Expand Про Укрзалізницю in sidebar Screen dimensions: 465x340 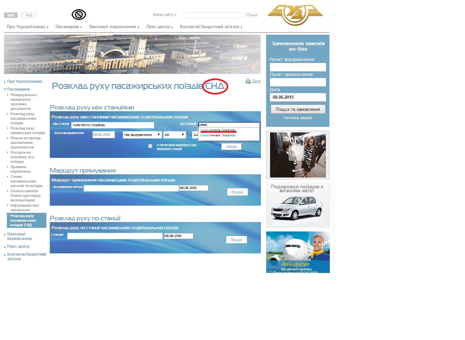24,81
